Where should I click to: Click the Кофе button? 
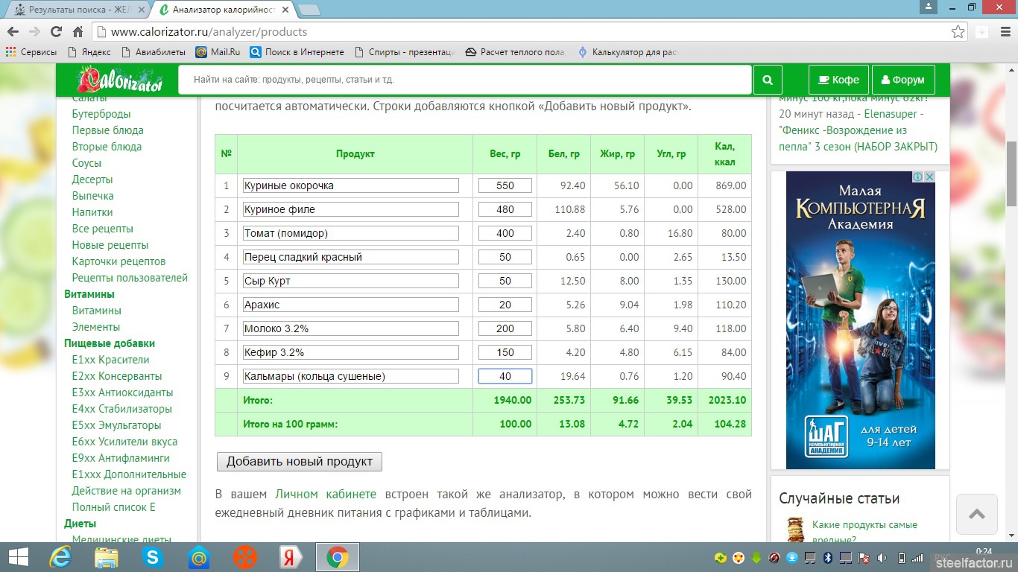pyautogui.click(x=839, y=80)
